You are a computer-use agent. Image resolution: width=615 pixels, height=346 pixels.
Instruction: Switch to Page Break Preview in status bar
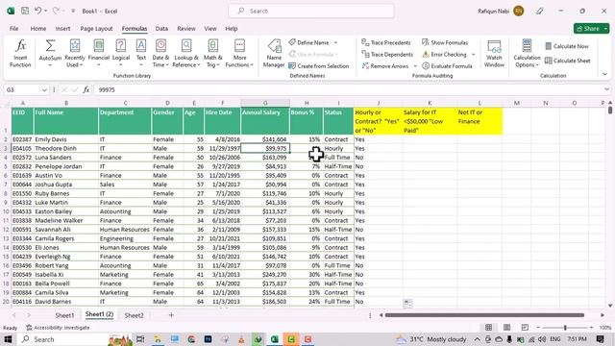click(x=525, y=327)
